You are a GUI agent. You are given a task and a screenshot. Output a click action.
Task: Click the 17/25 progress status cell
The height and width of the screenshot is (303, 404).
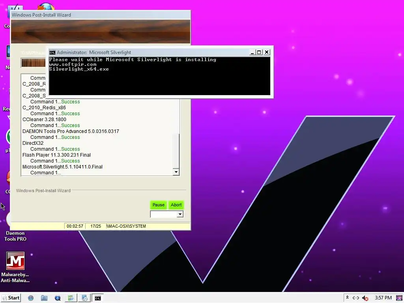[95, 226]
